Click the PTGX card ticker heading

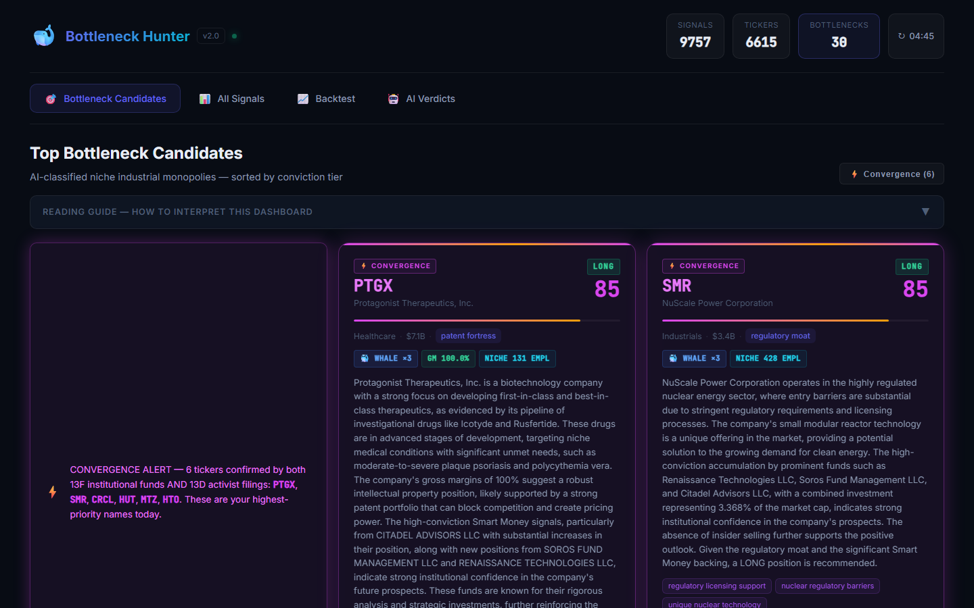pyautogui.click(x=373, y=286)
